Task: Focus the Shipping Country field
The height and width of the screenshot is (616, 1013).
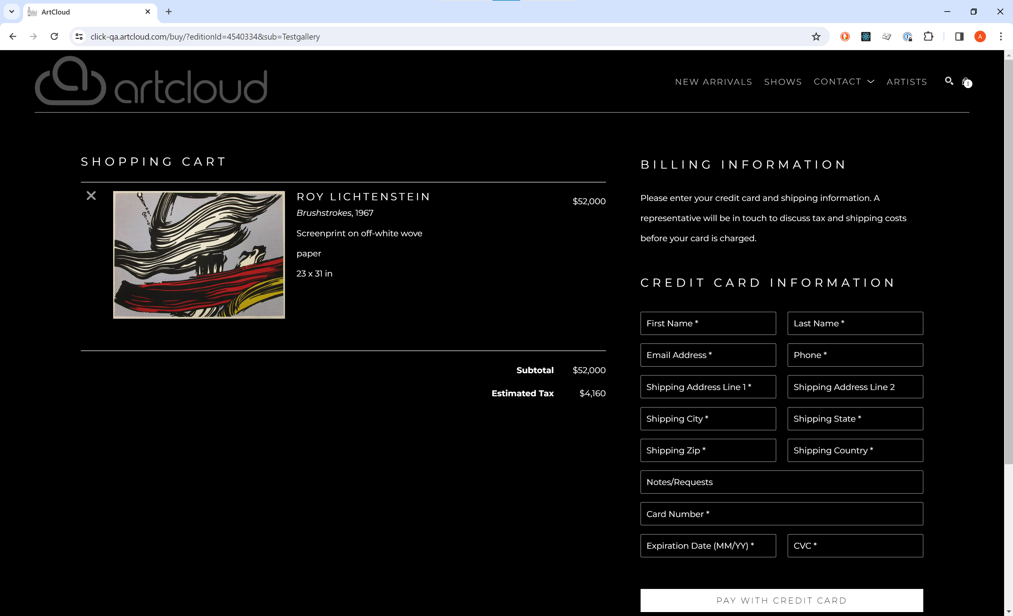Action: tap(855, 450)
